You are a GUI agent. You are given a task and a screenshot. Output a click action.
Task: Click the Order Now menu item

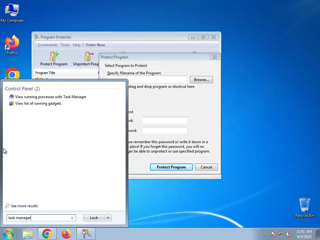pyautogui.click(x=95, y=45)
